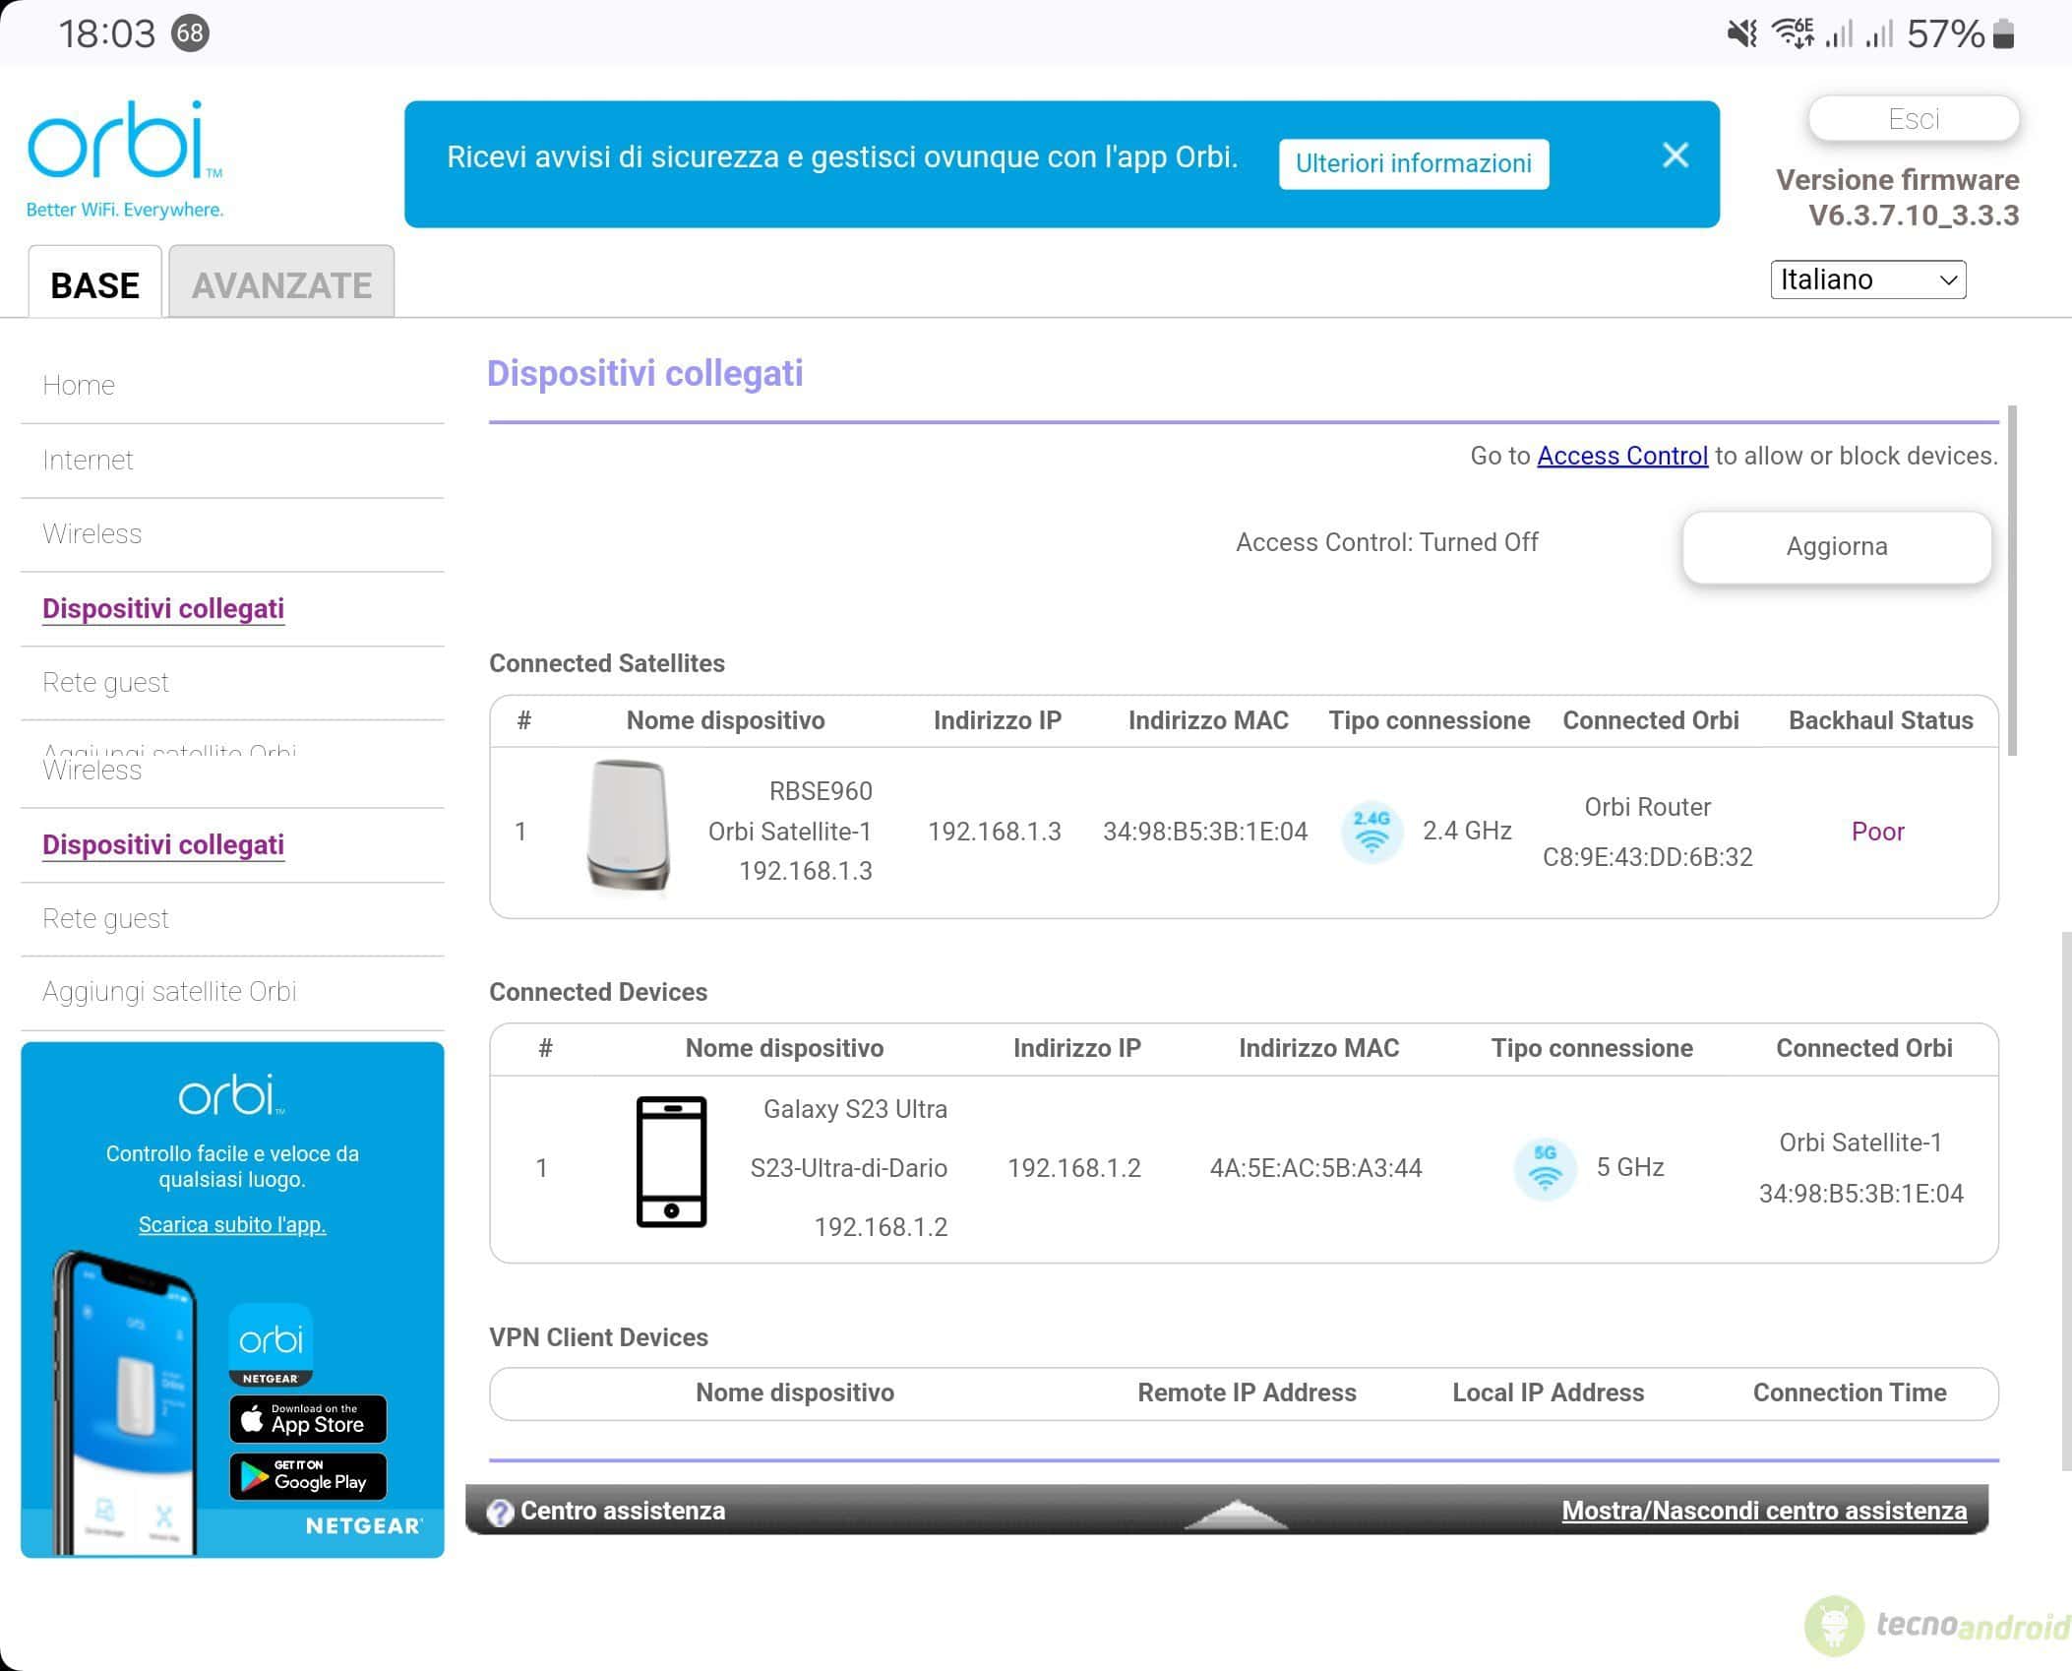Click the Connected Devices section heading
Viewport: 2072px width, 1671px height.
[598, 992]
